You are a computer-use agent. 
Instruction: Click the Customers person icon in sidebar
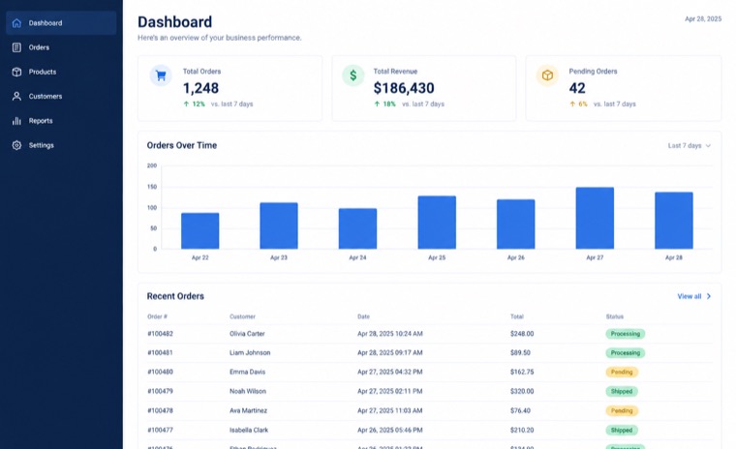coord(16,96)
